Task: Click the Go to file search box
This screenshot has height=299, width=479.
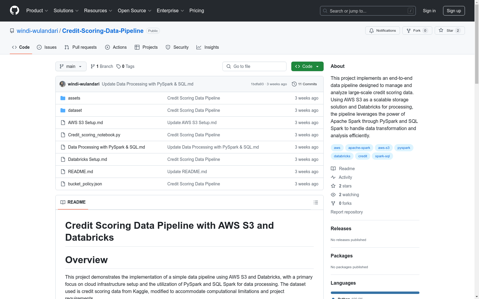Action: [254, 66]
